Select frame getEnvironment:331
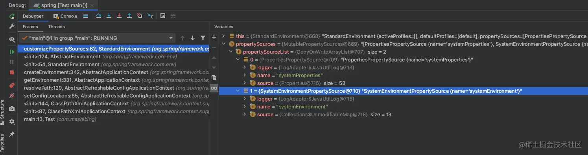588x155 pixels. tap(114, 80)
